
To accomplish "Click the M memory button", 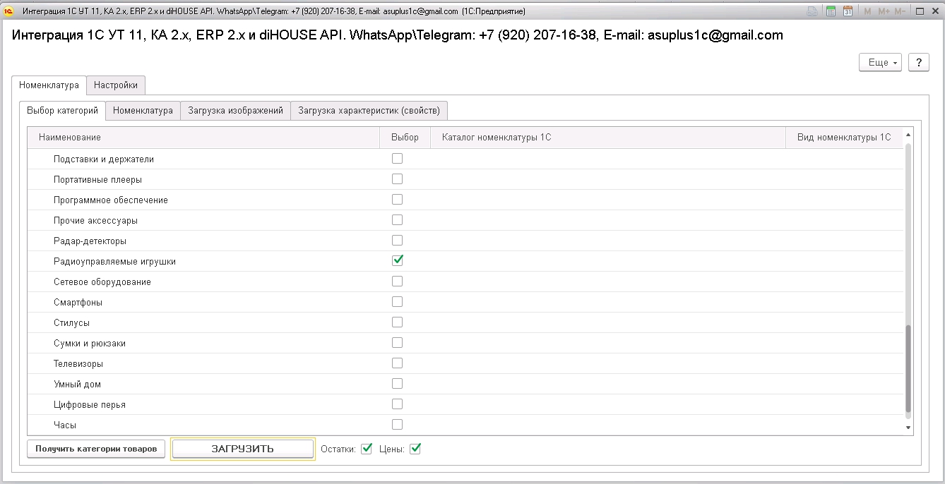I will pos(867,11).
